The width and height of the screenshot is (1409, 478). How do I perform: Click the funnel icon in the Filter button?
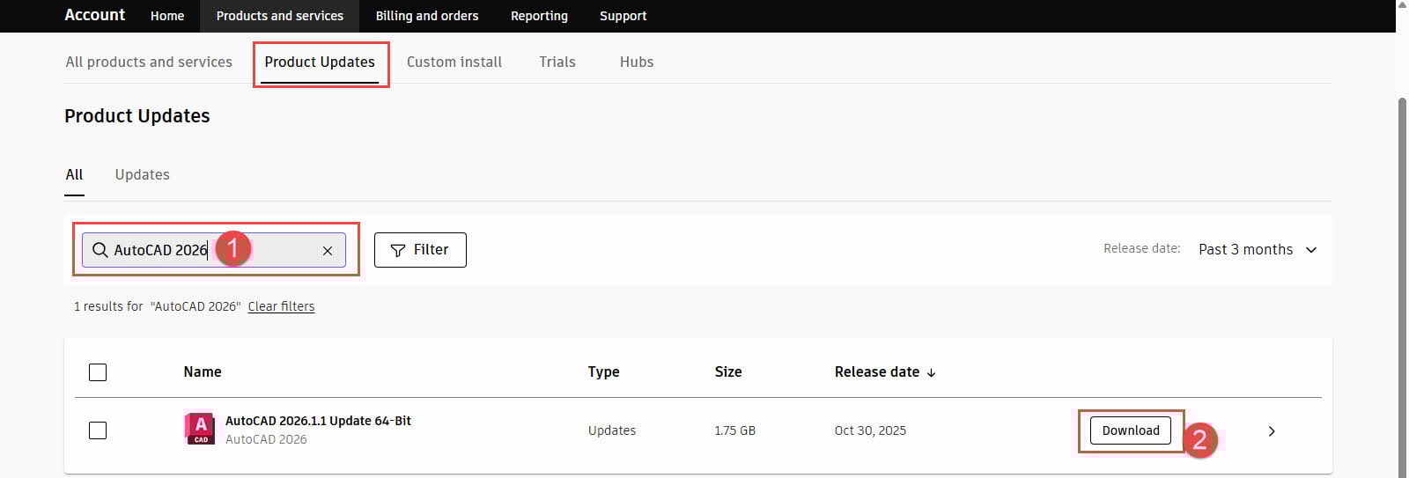(x=397, y=250)
